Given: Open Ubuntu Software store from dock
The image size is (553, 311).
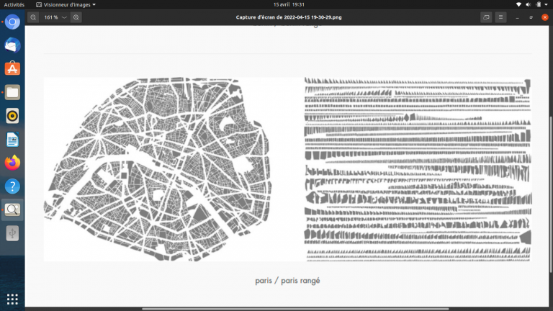Looking at the screenshot, I should [x=12, y=68].
